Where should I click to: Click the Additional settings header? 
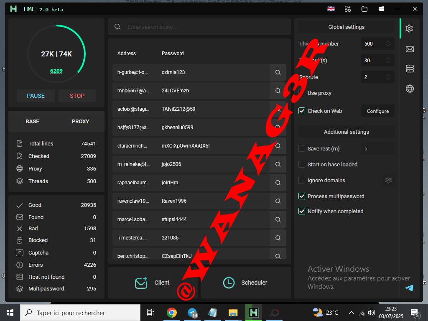346,132
